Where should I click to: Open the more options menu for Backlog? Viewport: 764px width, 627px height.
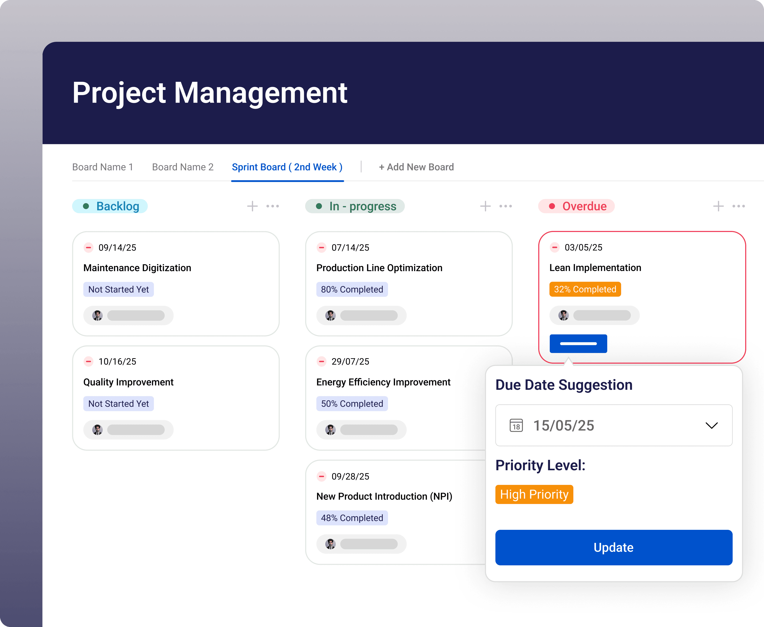272,206
